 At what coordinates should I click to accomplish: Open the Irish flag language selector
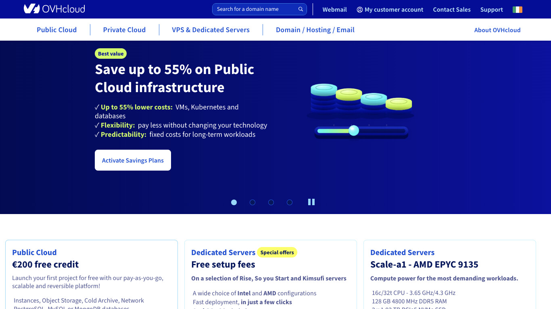tap(518, 10)
